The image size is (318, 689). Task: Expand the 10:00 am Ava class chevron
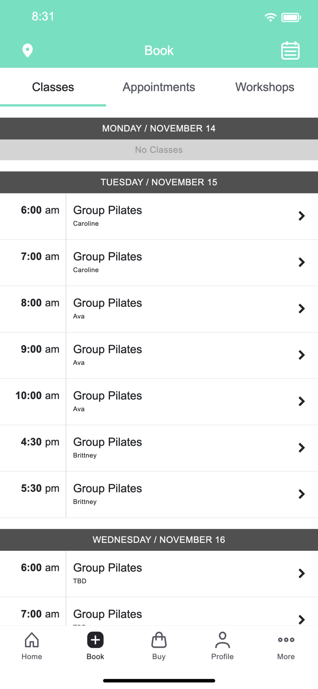[x=301, y=401]
